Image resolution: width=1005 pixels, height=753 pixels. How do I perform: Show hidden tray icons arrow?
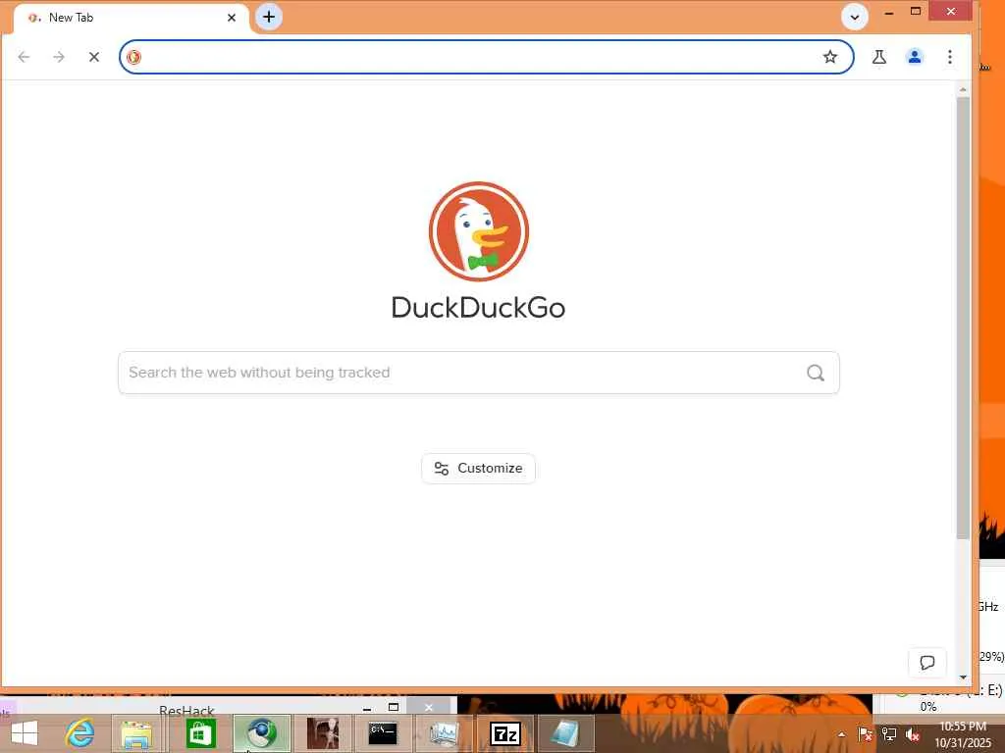[841, 734]
